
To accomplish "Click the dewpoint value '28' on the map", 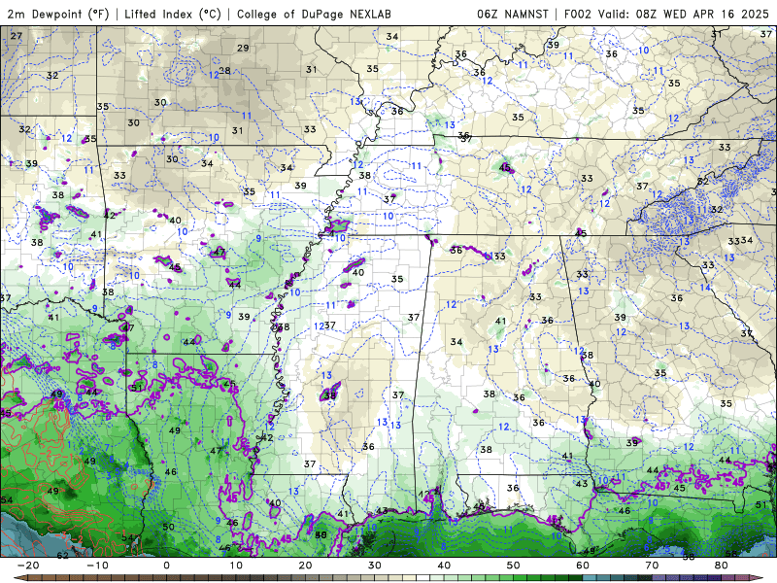I will (x=225, y=71).
